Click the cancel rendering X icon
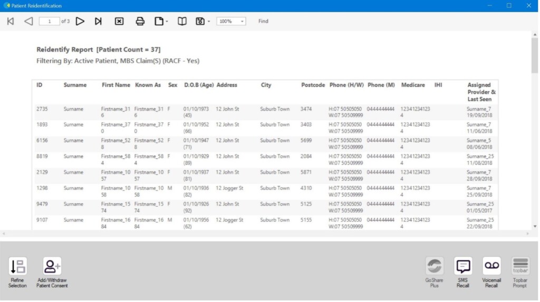Screen dimensions: 540x302 pyautogui.click(x=119, y=22)
